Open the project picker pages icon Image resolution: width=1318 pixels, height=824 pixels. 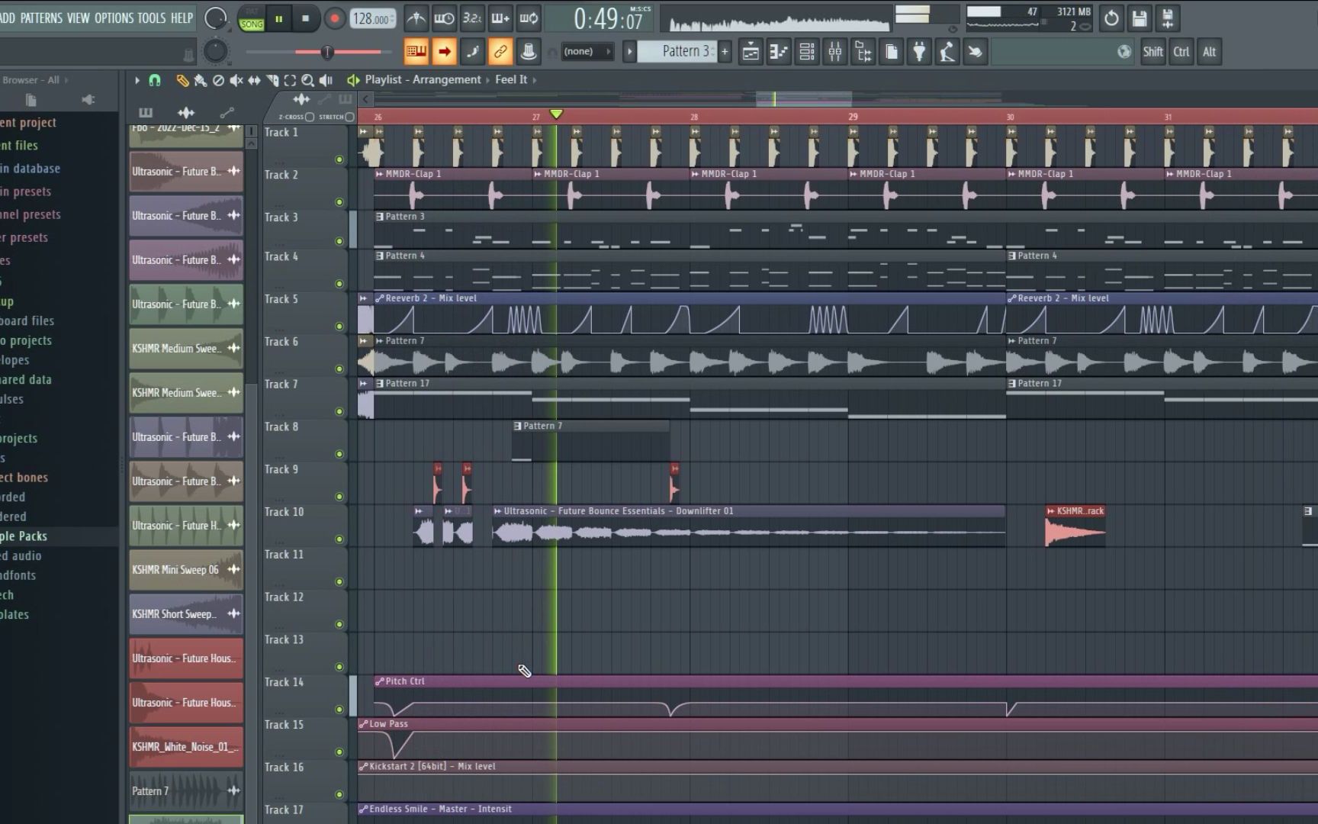pos(892,52)
